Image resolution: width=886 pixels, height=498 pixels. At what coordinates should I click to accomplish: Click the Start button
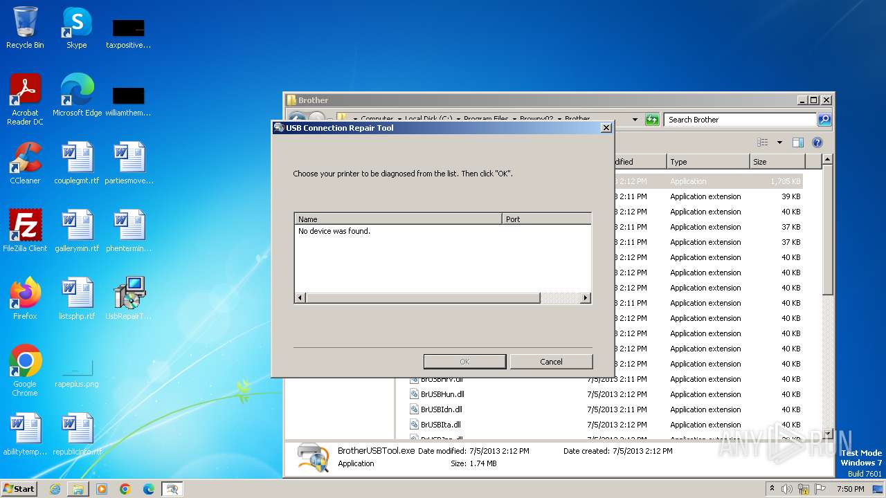click(19, 489)
